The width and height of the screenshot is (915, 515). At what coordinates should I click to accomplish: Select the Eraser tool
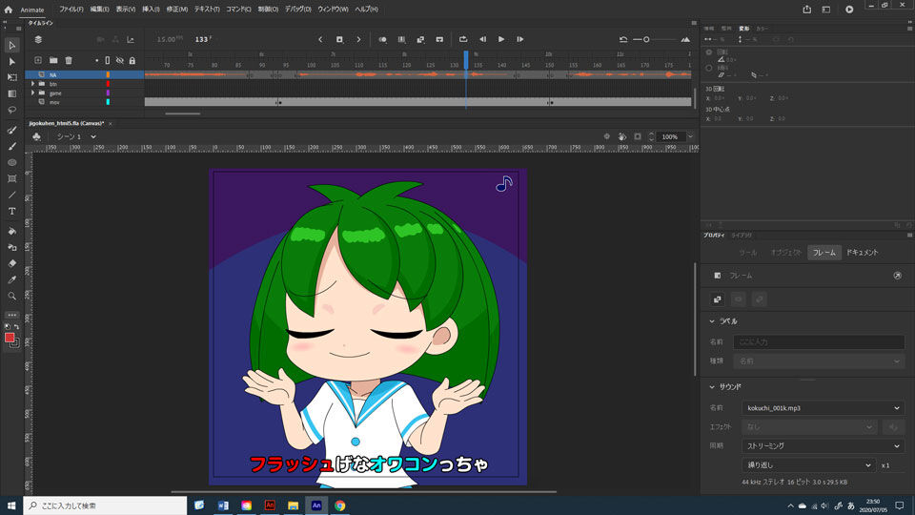click(x=11, y=262)
